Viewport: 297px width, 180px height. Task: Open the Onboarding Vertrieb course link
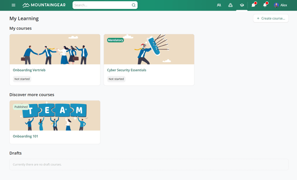29,70
